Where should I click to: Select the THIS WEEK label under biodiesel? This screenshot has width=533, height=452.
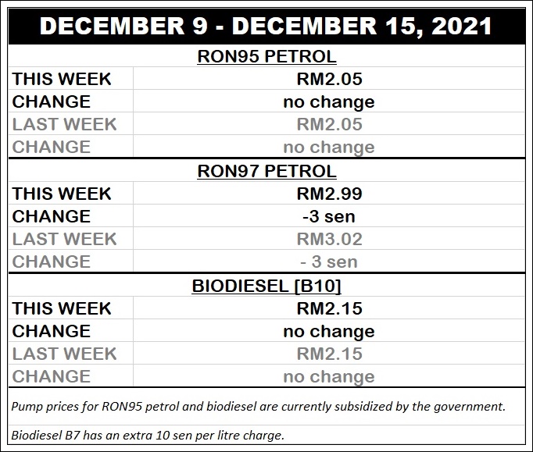pyautogui.click(x=62, y=308)
